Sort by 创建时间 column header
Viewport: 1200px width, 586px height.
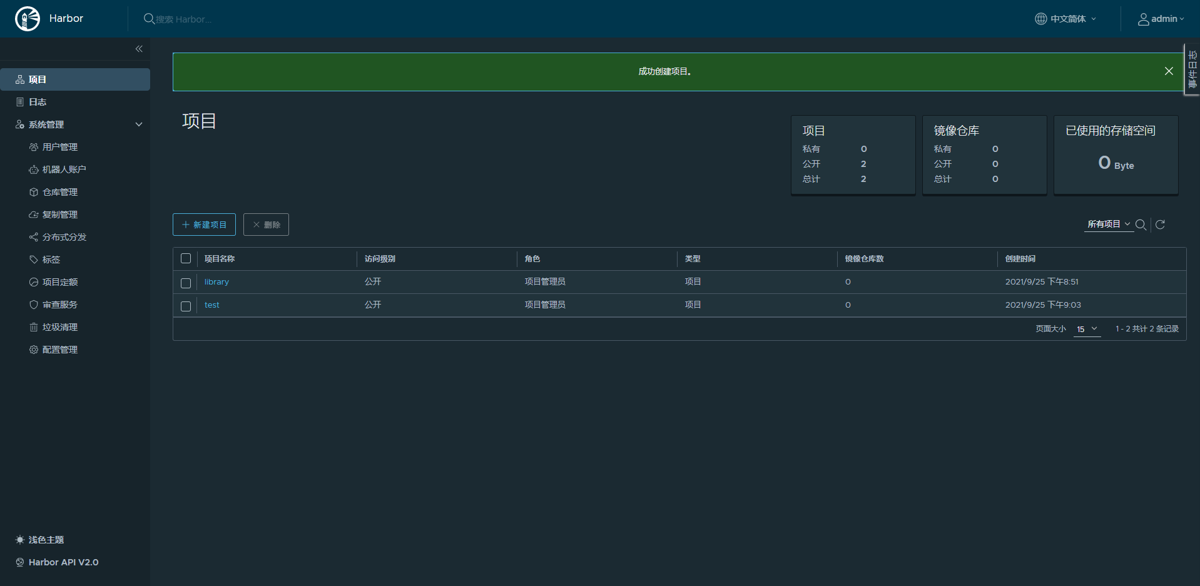pos(1020,259)
